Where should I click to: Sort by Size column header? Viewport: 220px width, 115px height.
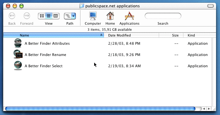(171, 35)
